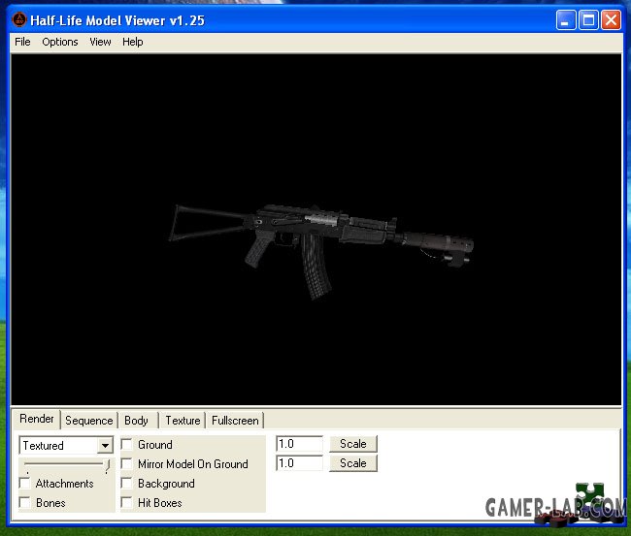Click the opacity slider under Textured dropdown
The image size is (631, 536).
tap(66, 465)
